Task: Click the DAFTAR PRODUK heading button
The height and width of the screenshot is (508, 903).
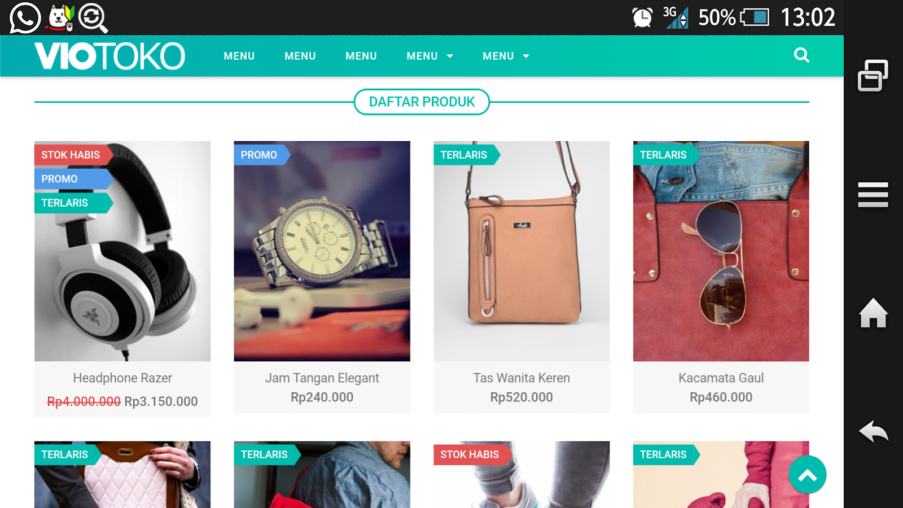Action: 422,102
